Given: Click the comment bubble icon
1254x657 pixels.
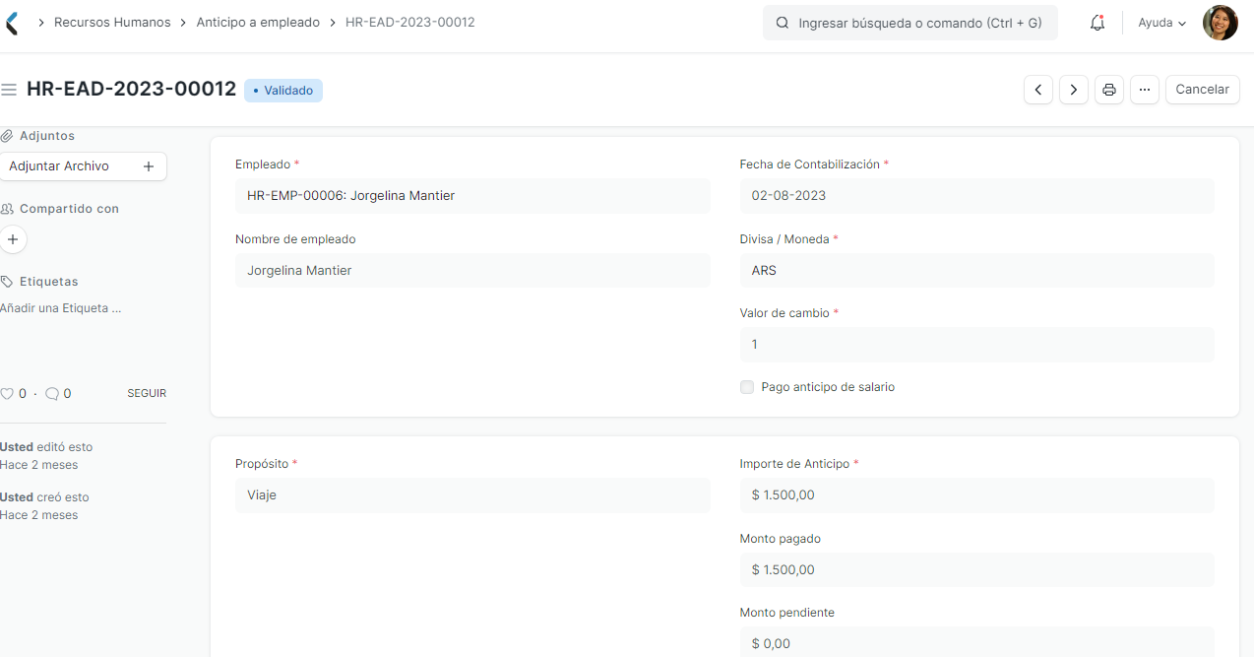Looking at the screenshot, I should coord(52,393).
